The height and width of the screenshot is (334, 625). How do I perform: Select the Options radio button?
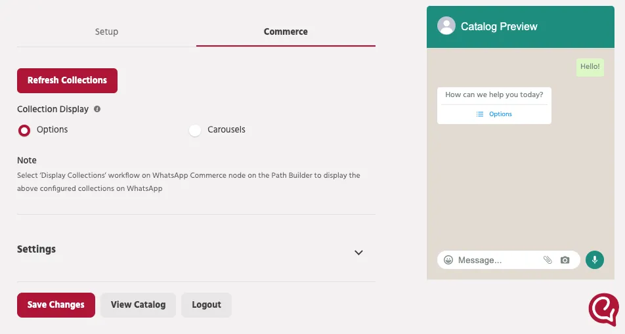coord(24,131)
